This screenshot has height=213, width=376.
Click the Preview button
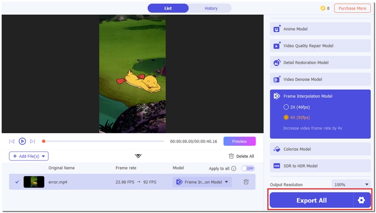point(240,141)
